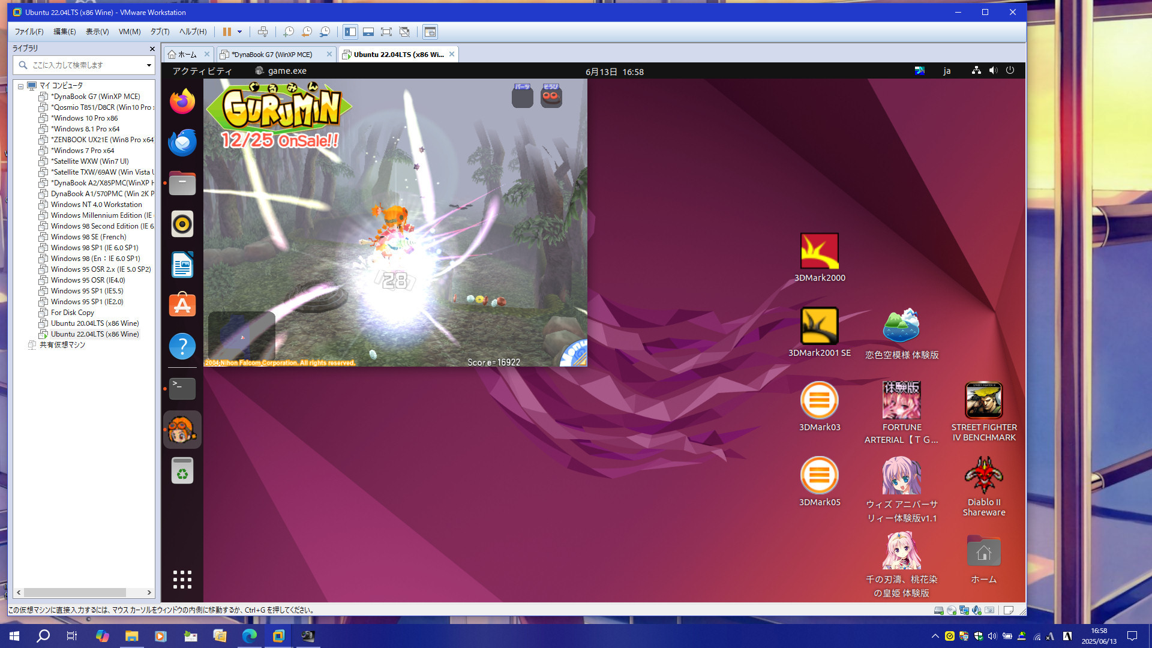Open アクティビティ overview in Ubuntu

point(202,71)
